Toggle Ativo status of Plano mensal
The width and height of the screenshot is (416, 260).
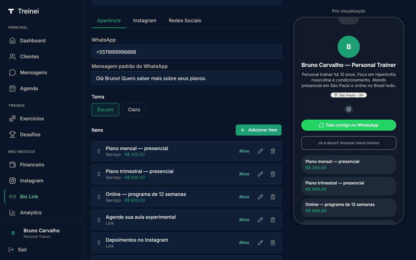click(244, 151)
